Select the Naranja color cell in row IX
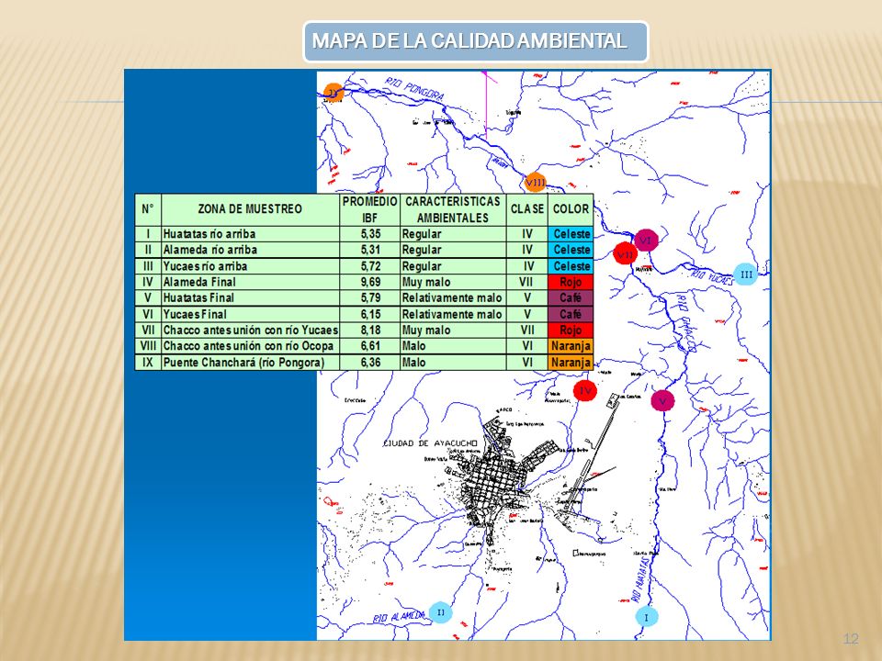Screen dimensions: 882x661 571,363
